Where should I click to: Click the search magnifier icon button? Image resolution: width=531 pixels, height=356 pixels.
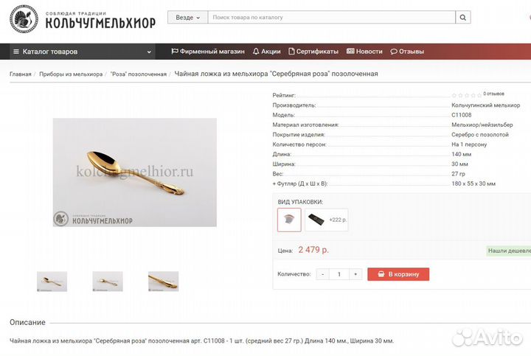pyautogui.click(x=463, y=17)
